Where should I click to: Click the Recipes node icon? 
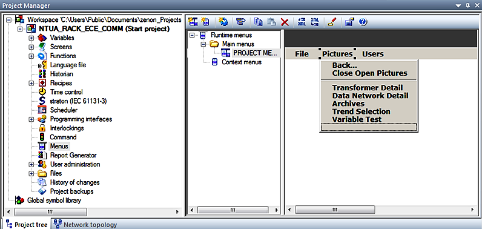42,83
